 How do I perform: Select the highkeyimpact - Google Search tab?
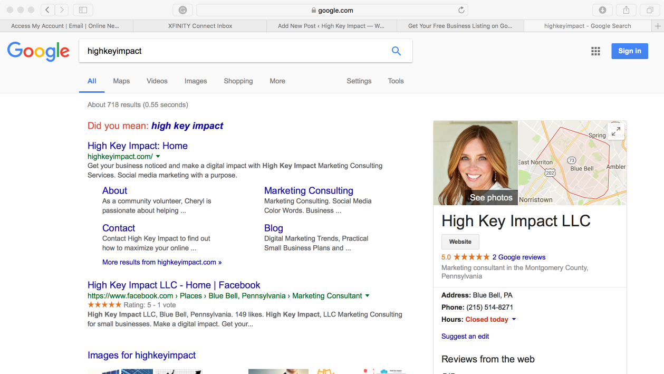click(588, 26)
